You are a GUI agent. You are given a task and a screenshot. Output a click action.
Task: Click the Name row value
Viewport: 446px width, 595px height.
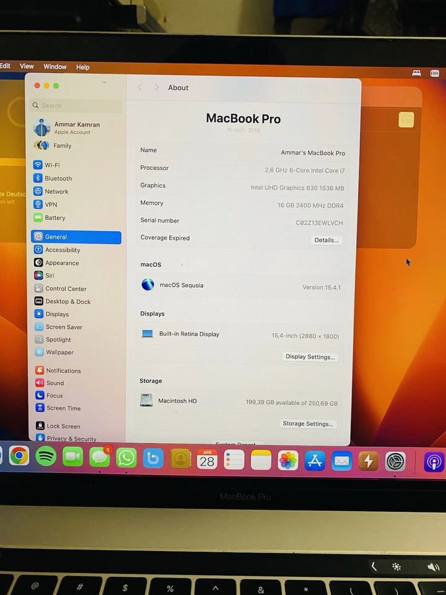[313, 153]
